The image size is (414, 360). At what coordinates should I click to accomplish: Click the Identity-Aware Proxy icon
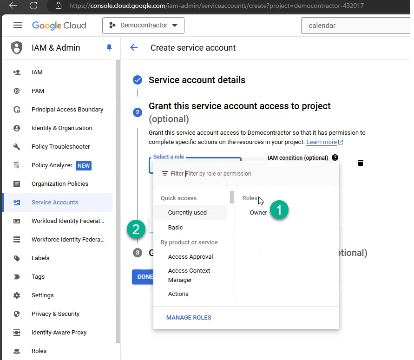(x=17, y=333)
